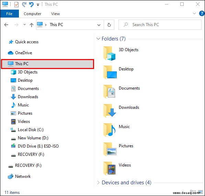The image size is (205, 196).
Task: Open Help with the question mark icon
Action: (202, 13)
